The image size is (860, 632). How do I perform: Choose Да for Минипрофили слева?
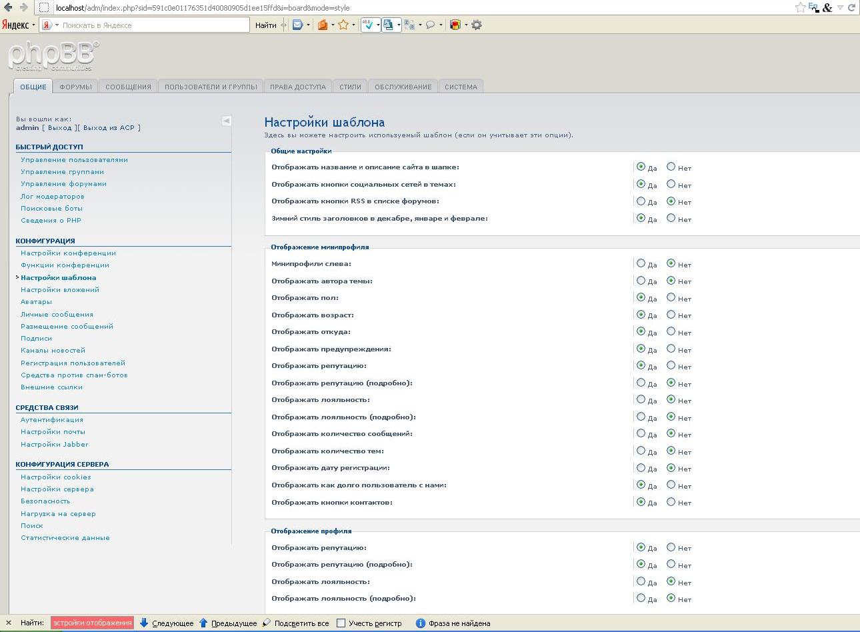(641, 263)
